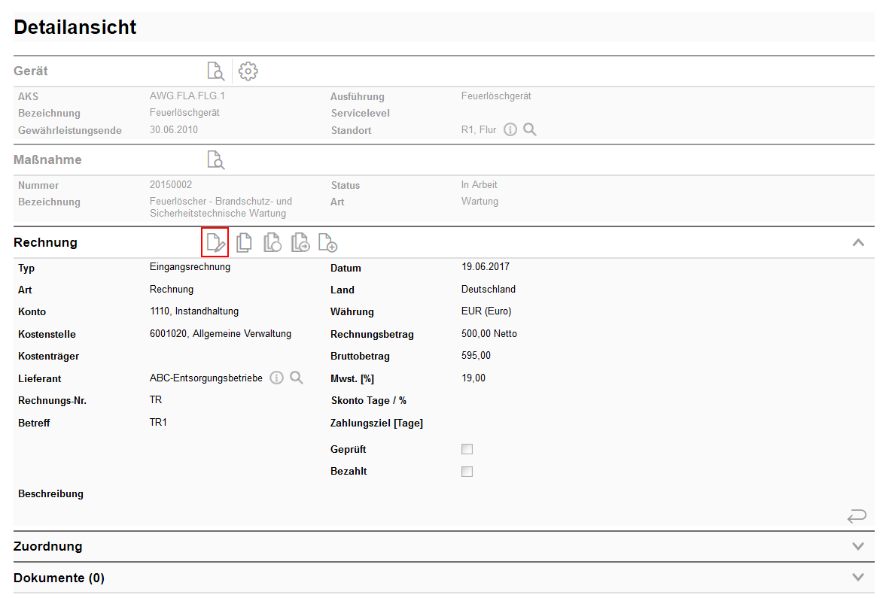Click the Dokumente (0) heading label
Screen dimensions: 889x598
coord(59,578)
